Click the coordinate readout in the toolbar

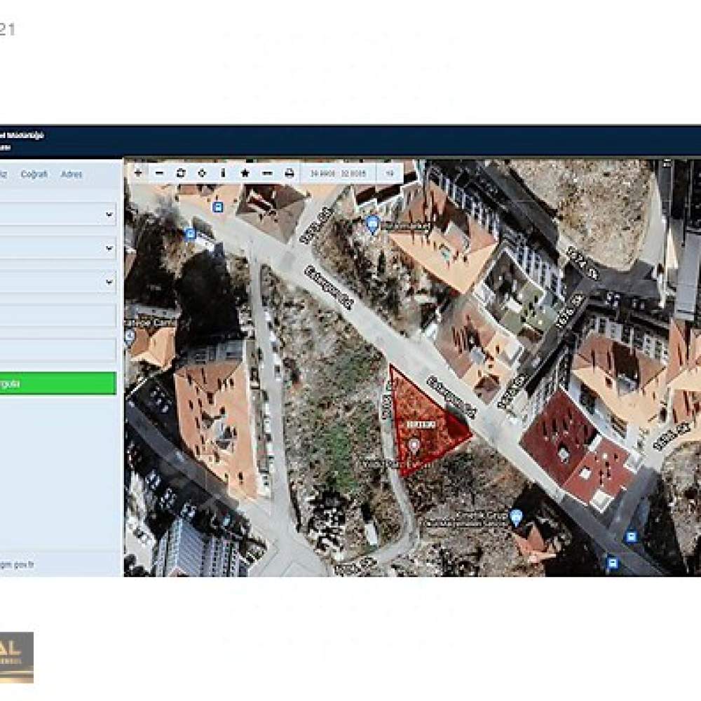click(338, 173)
